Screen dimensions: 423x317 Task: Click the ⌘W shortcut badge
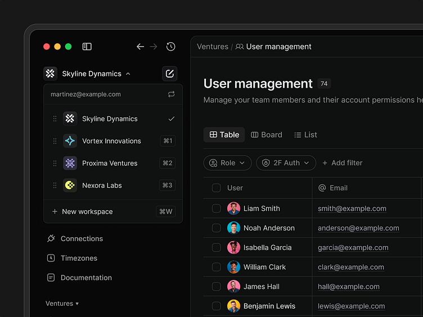[165, 211]
